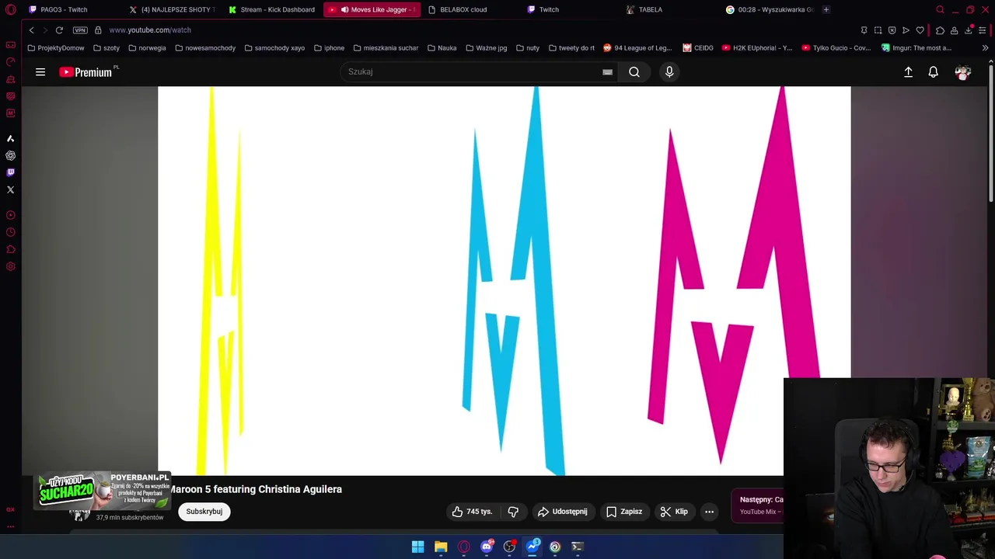The width and height of the screenshot is (995, 559).
Task: Save the video with Zapisz
Action: pyautogui.click(x=624, y=512)
